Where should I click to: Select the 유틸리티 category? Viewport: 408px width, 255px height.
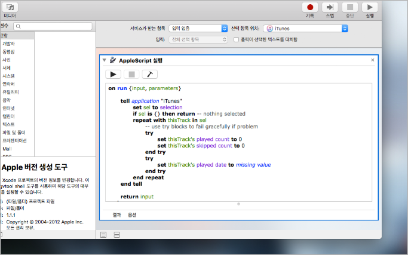point(11,92)
